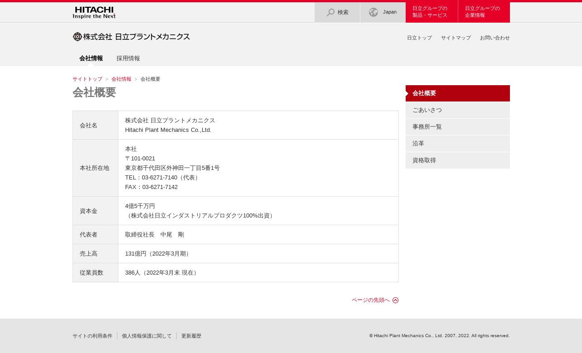
Task: Open 資格取得 in the side menu
Action: 458,160
